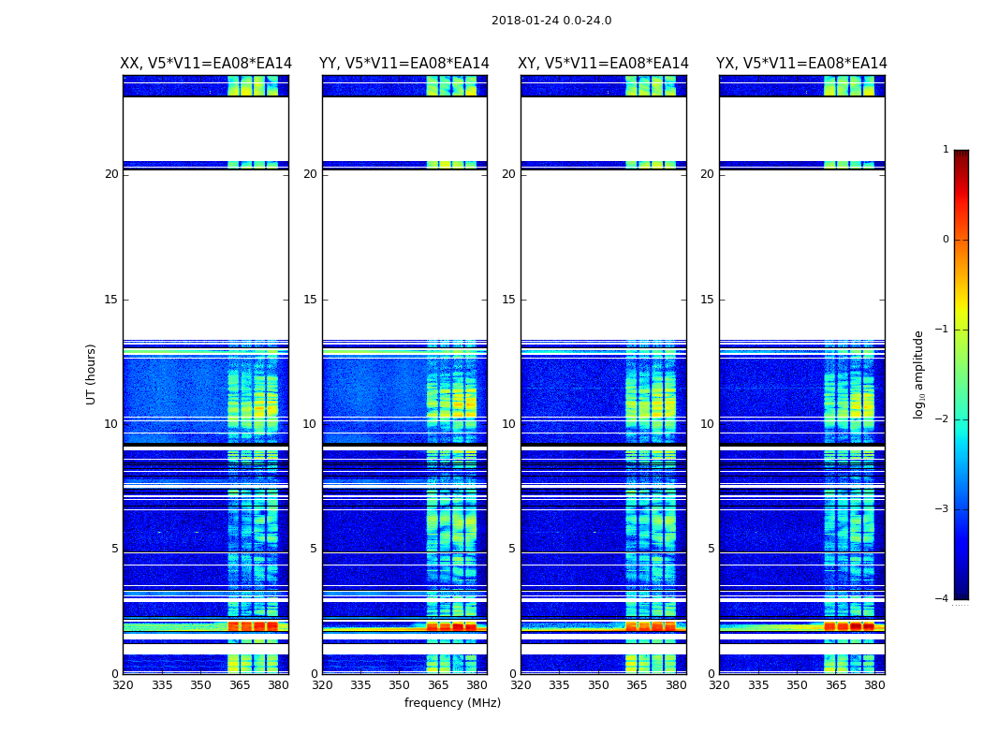Click the log10 amplitude colorbar label
The width and height of the screenshot is (983, 749).
[x=919, y=374]
